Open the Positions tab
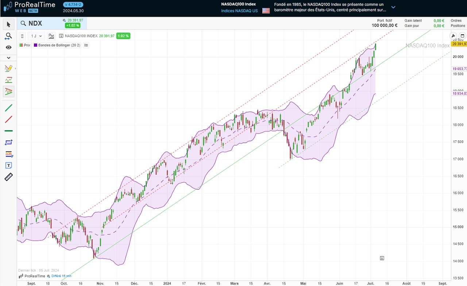 [x=458, y=26]
